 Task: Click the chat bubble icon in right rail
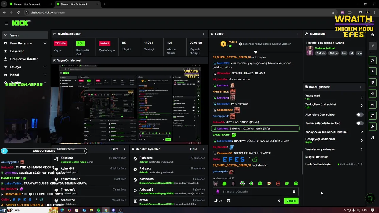[x=372, y=93]
